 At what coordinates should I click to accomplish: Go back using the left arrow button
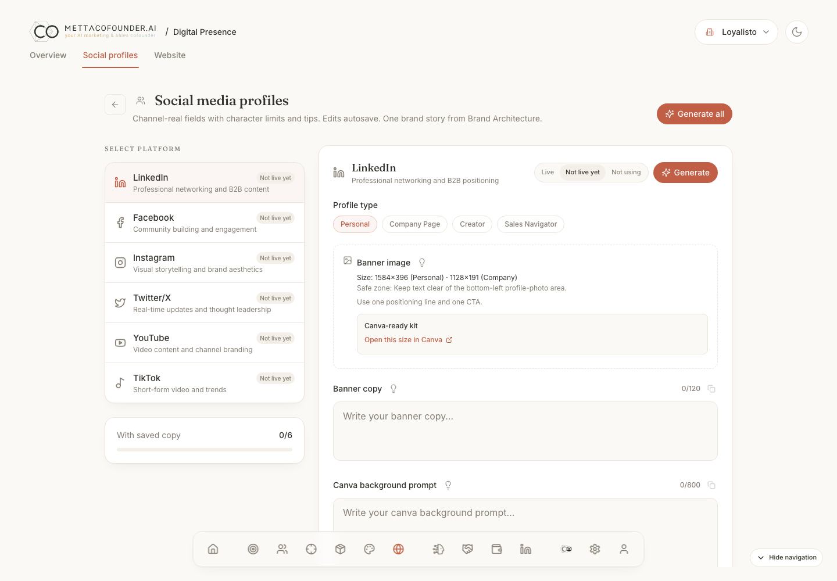[x=115, y=105]
